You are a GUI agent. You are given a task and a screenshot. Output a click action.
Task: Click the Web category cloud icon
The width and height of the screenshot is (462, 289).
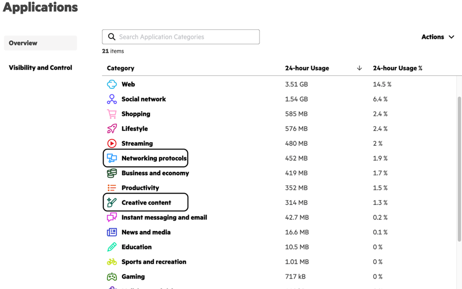coord(112,84)
